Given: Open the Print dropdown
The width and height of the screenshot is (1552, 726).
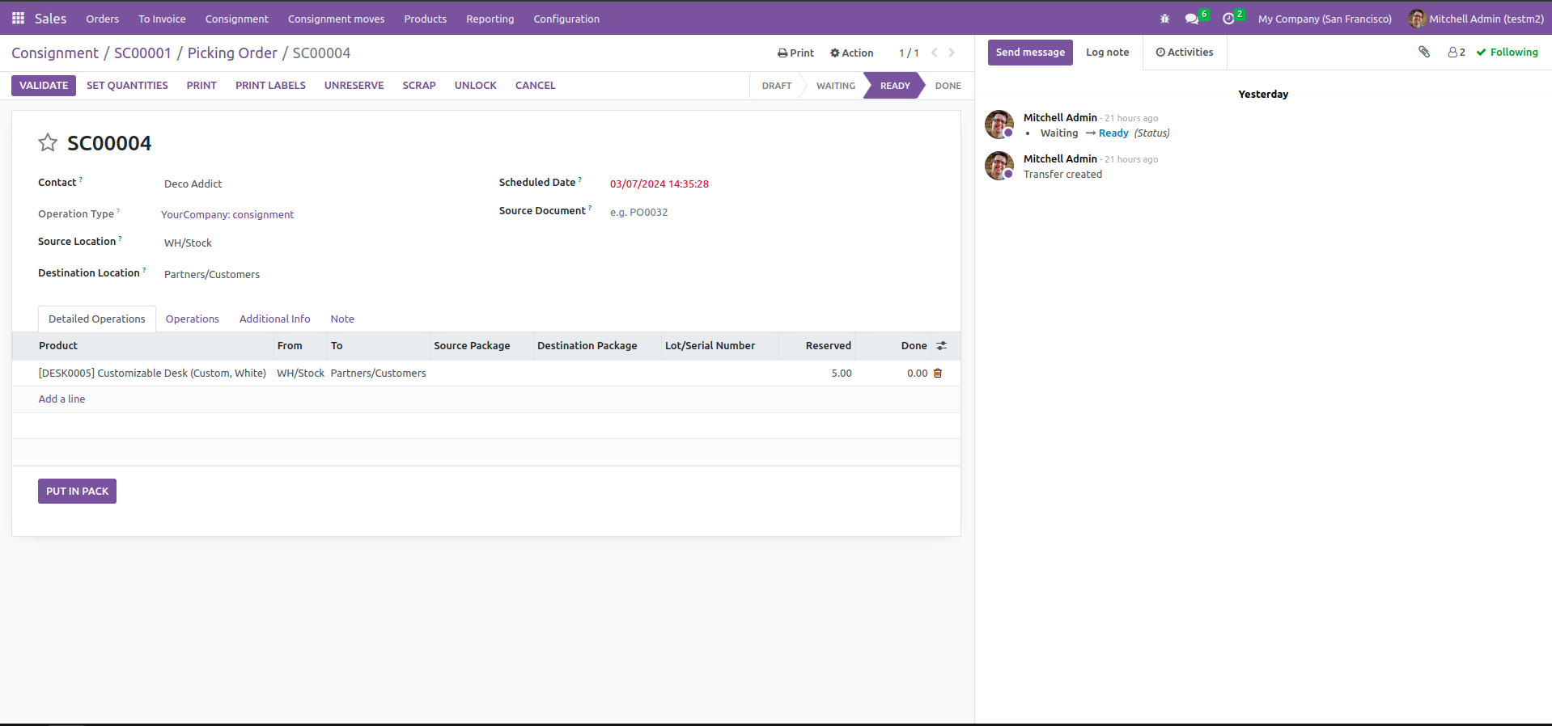Looking at the screenshot, I should point(795,53).
